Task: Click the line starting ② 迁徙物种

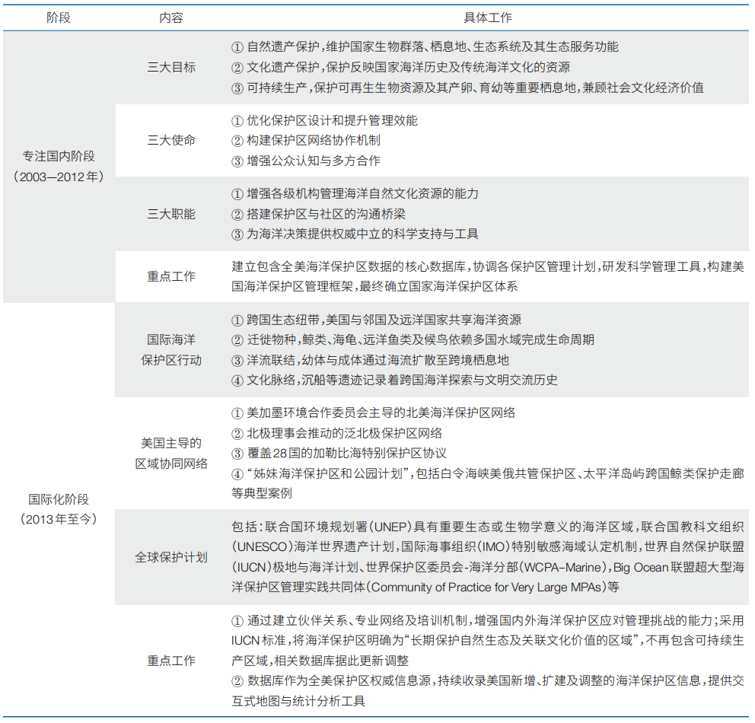Action: tap(413, 340)
